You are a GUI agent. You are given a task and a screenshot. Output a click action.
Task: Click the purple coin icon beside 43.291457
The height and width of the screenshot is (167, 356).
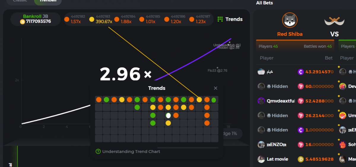point(301,72)
